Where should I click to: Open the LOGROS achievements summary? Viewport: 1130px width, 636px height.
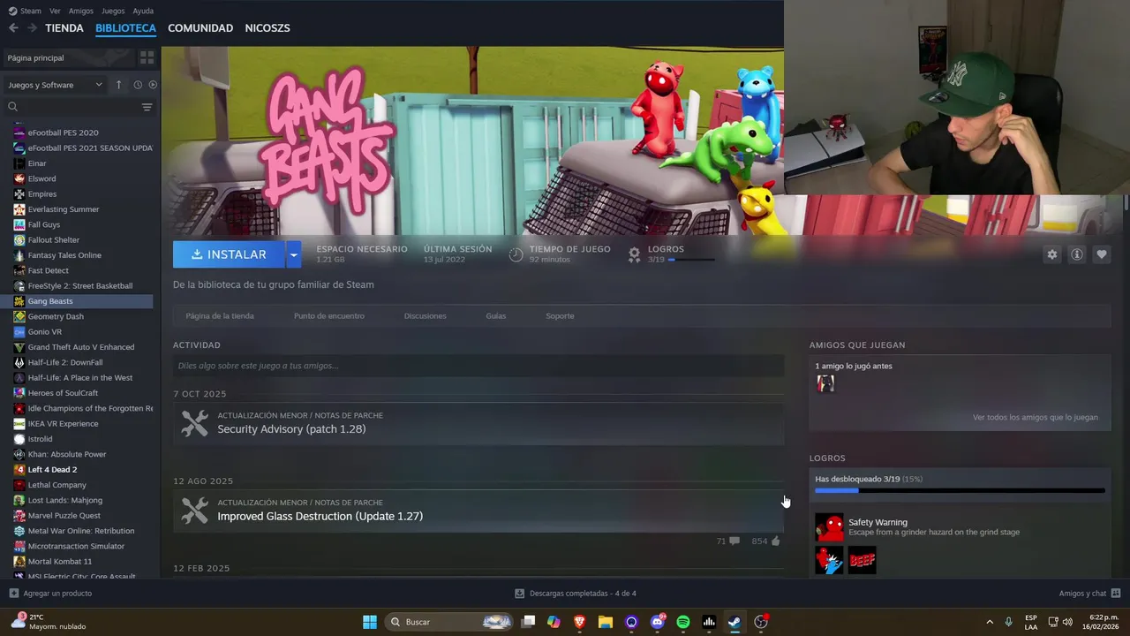point(671,254)
